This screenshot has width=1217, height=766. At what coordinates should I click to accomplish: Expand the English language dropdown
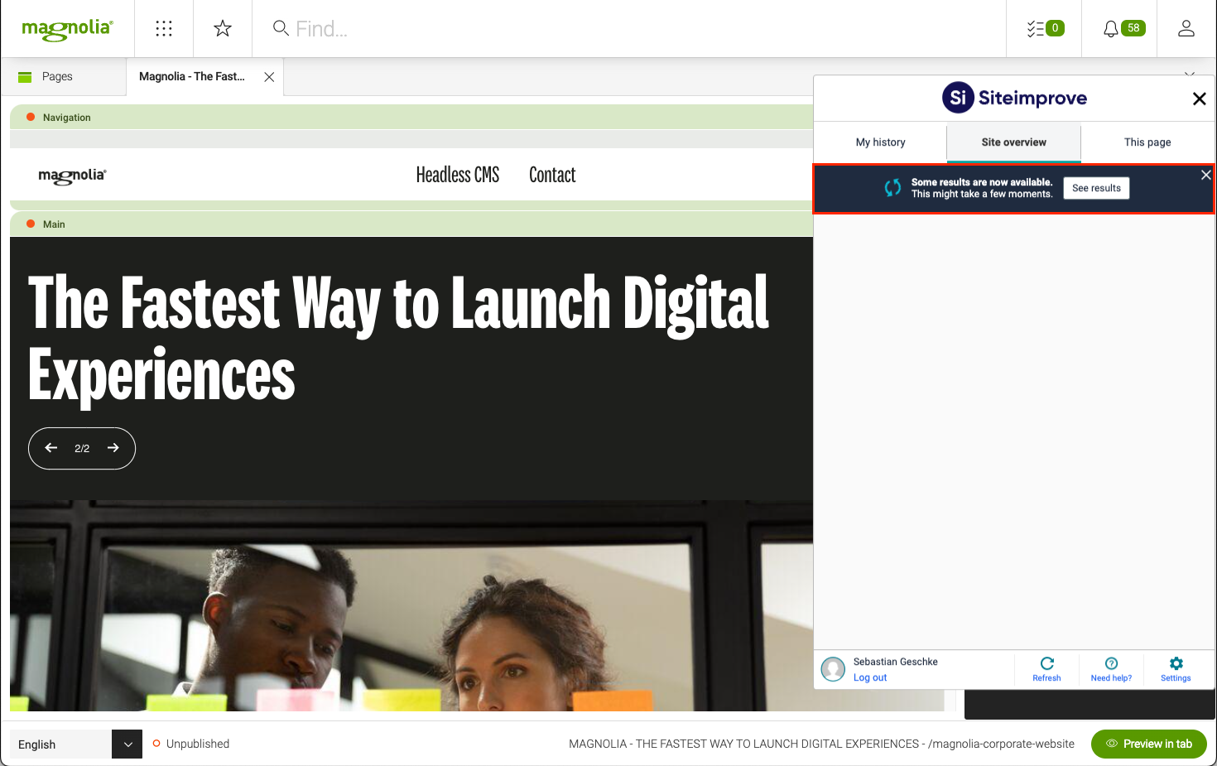pyautogui.click(x=127, y=744)
